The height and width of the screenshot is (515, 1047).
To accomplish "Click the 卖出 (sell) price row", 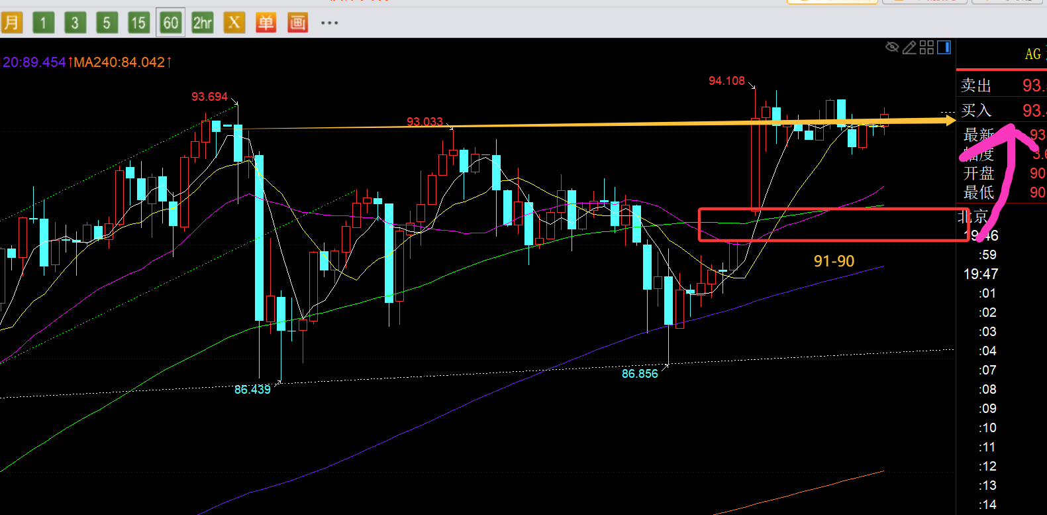I will [1001, 86].
